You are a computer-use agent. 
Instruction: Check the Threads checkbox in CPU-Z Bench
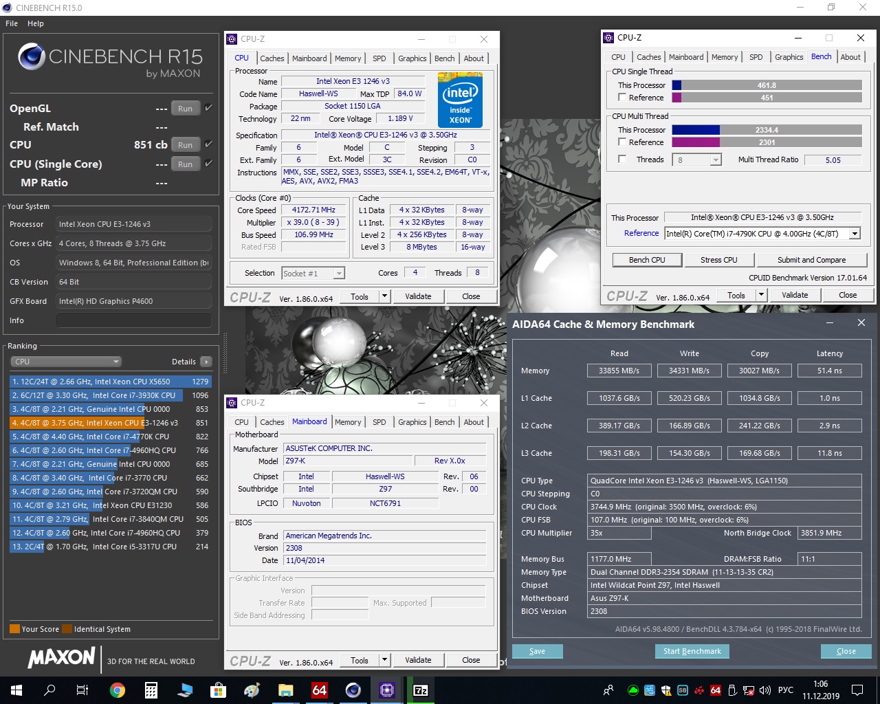pyautogui.click(x=622, y=159)
